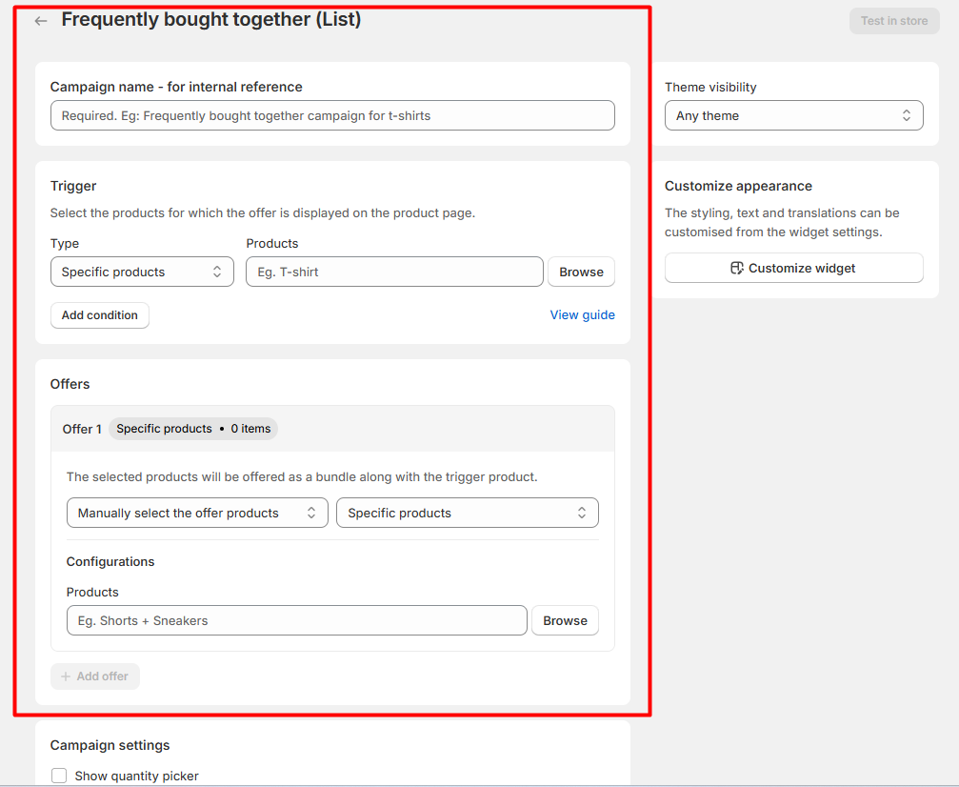This screenshot has height=787, width=959.
Task: Click the Campaign settings heading
Action: [110, 745]
